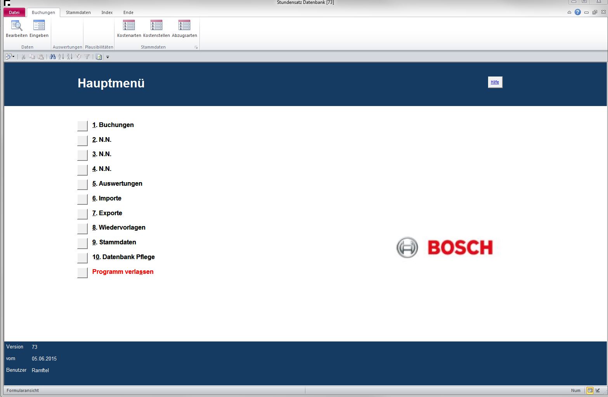Click the square button for 9. Stammdaten
The image size is (608, 397).
tap(83, 243)
